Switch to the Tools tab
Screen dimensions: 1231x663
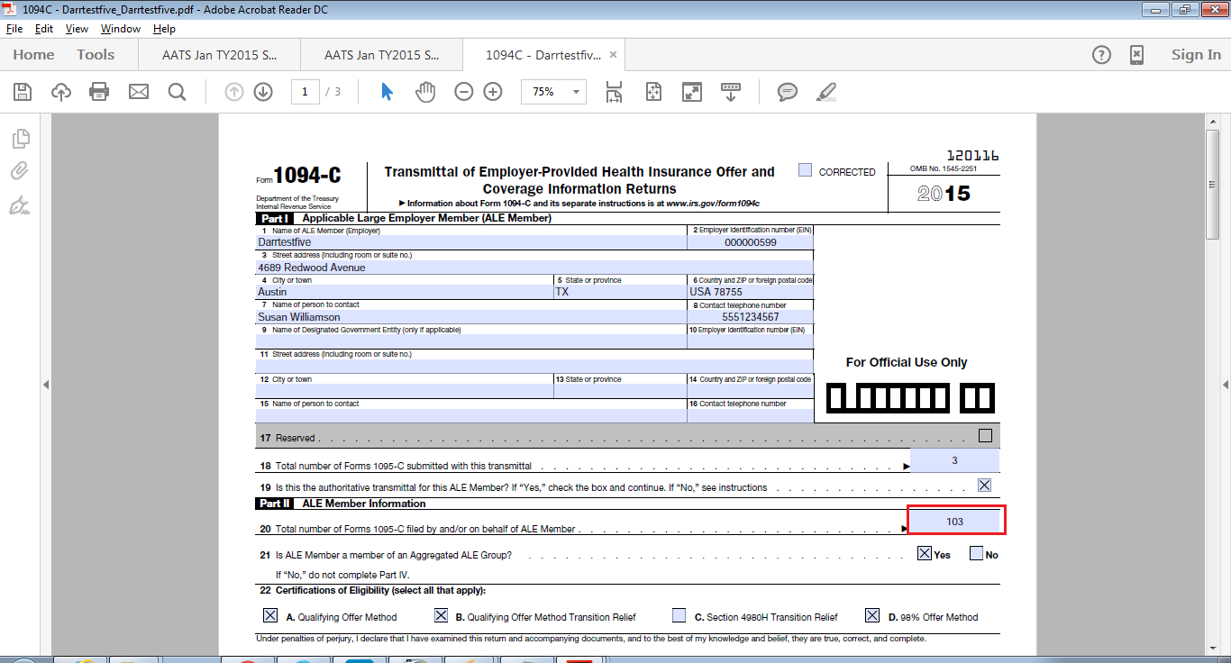point(96,55)
